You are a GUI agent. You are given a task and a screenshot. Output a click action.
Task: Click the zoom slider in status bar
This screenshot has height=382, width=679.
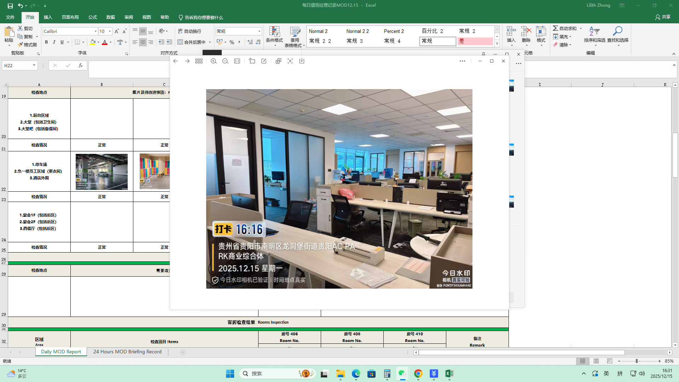637,361
